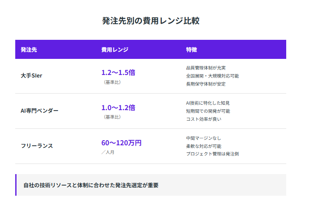315x219 pixels.
Task: Click the 大手SIer row label
Action: (31, 76)
